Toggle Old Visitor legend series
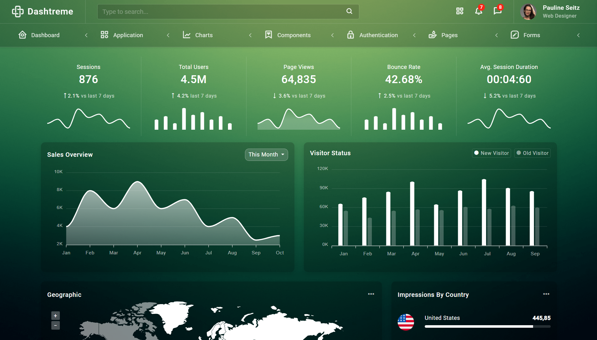Image resolution: width=597 pixels, height=340 pixels. coord(532,153)
